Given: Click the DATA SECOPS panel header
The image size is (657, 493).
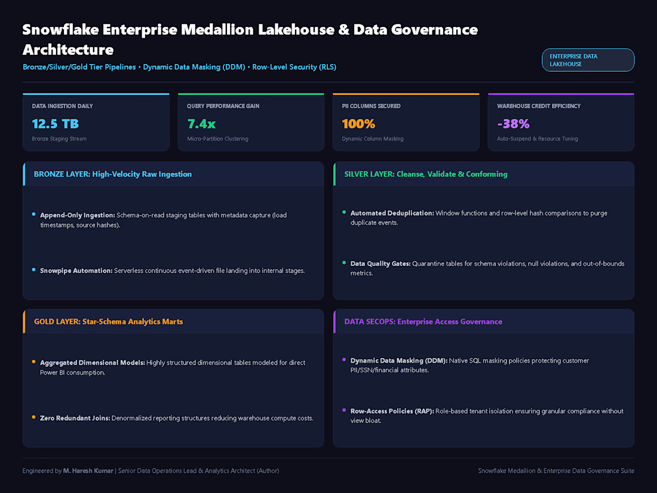Looking at the screenshot, I should [484, 321].
